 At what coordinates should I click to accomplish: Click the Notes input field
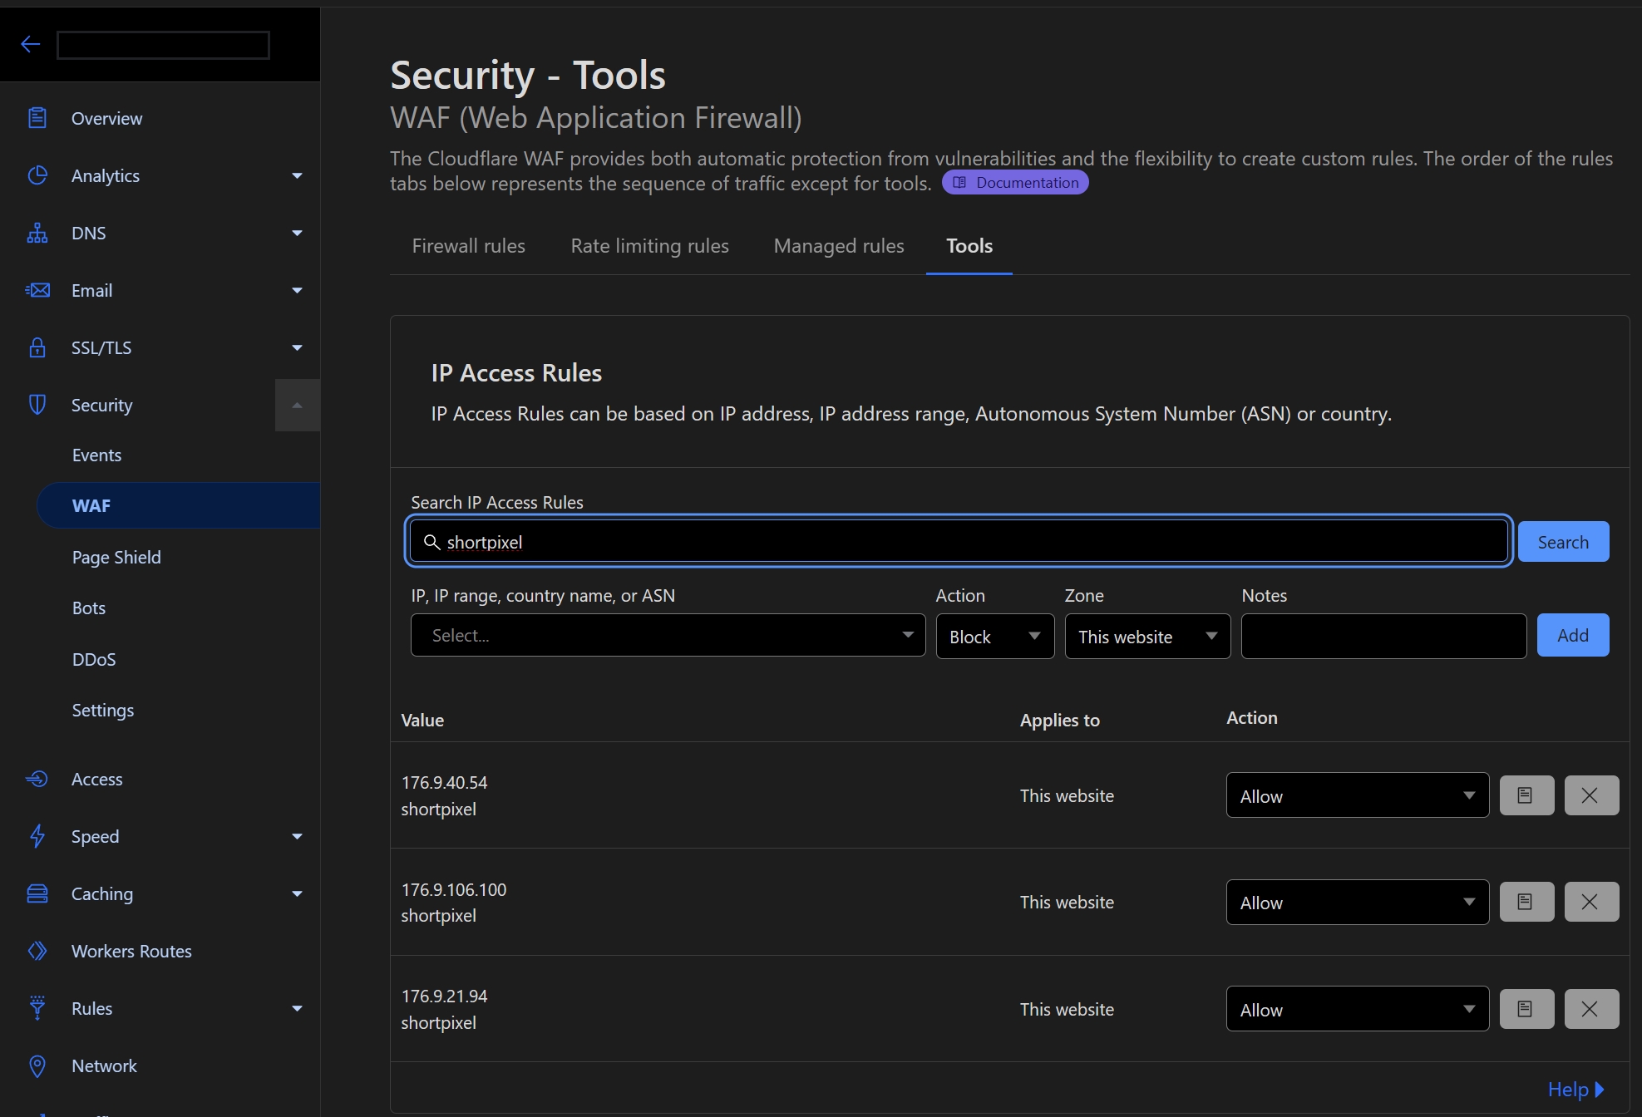(x=1383, y=637)
